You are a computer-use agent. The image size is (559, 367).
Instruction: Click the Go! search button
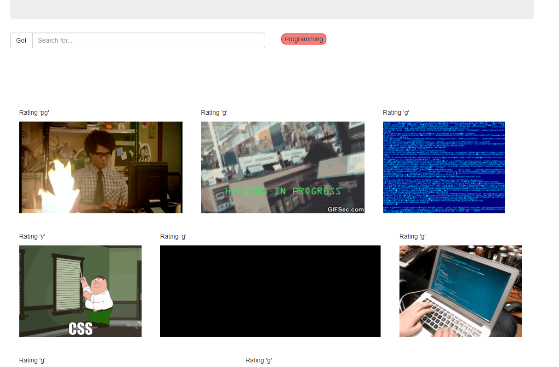(21, 40)
